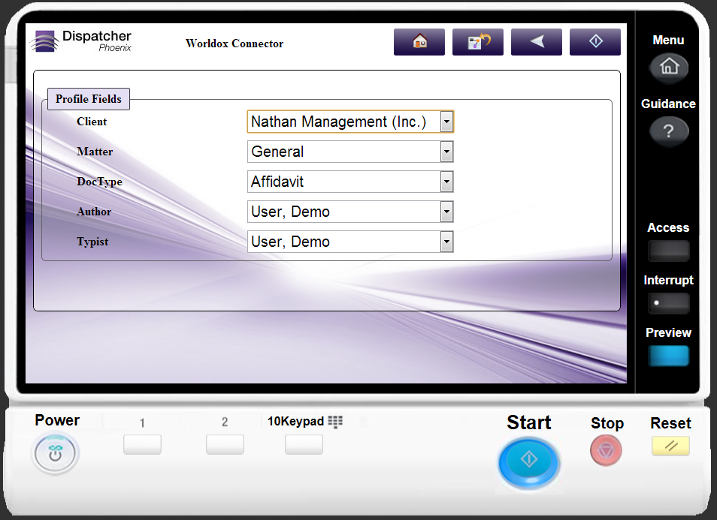The width and height of the screenshot is (717, 520).
Task: Click the yellow Reset button
Action: tap(670, 446)
